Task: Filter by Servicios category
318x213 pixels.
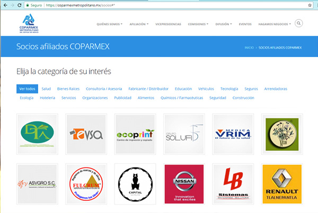Action: 69,98
